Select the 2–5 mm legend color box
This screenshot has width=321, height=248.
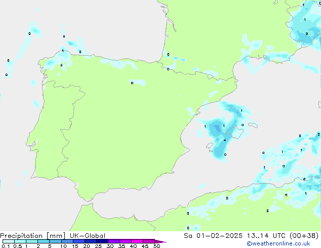coord(44,241)
